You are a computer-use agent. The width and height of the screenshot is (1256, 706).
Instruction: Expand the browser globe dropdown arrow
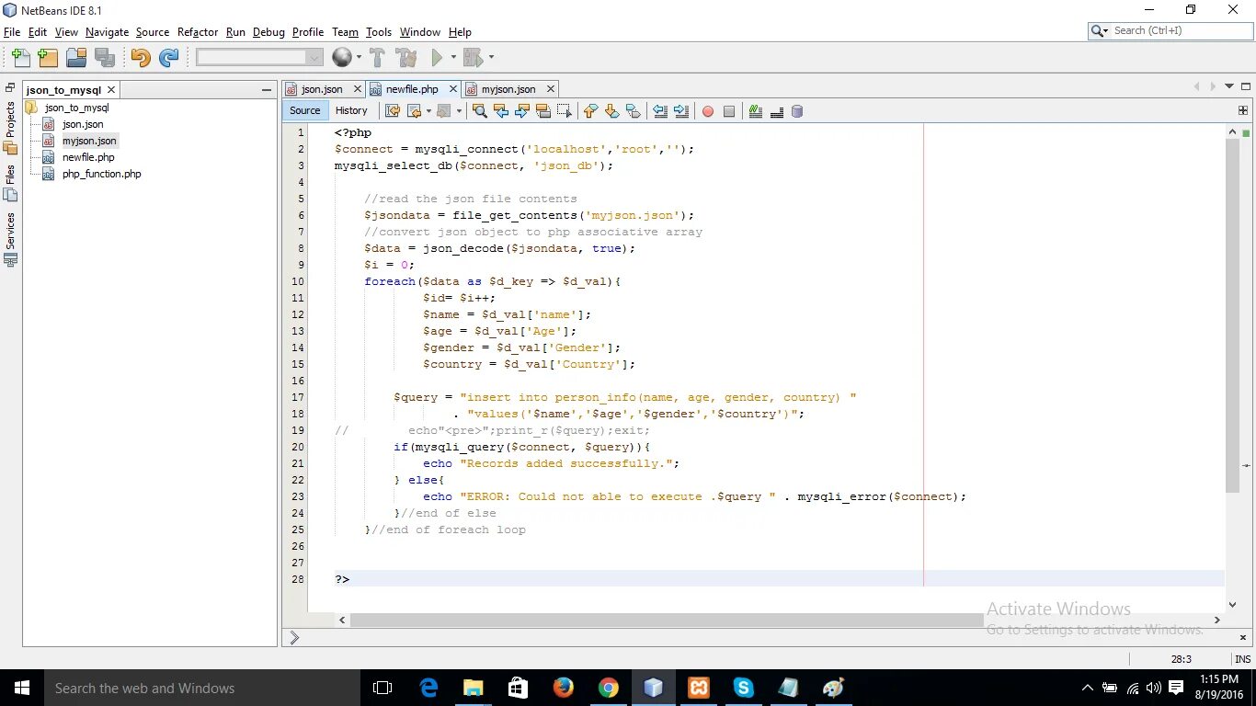(359, 58)
